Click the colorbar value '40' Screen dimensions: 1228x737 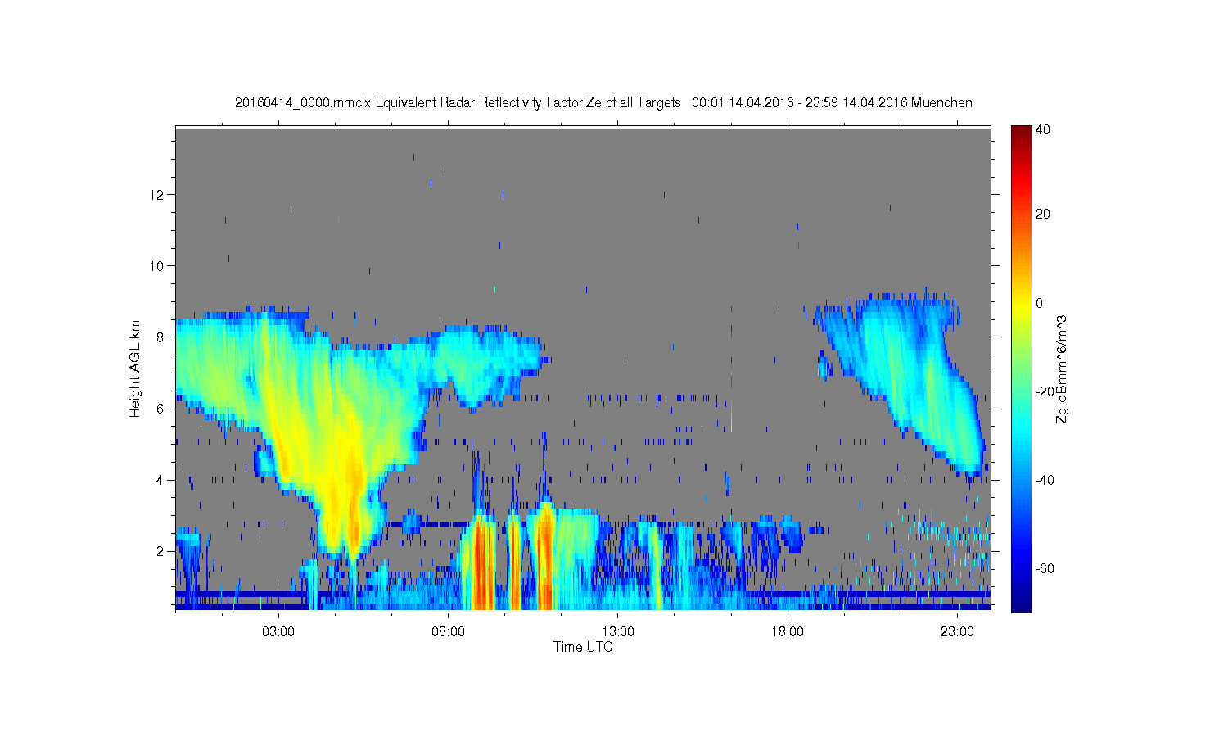(1043, 130)
